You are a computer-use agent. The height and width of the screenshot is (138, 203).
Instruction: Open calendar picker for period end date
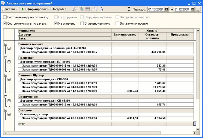pyautogui.click(x=192, y=9)
